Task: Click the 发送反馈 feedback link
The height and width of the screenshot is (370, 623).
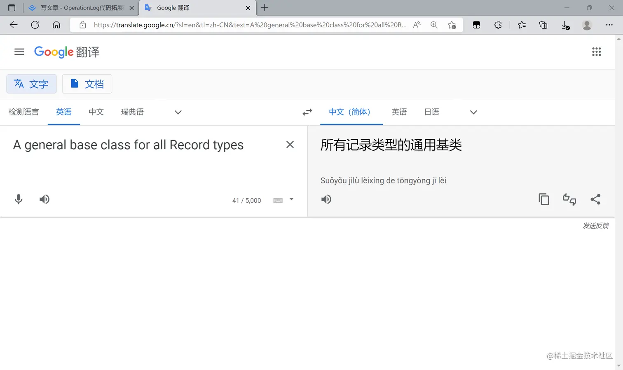Action: [x=595, y=226]
